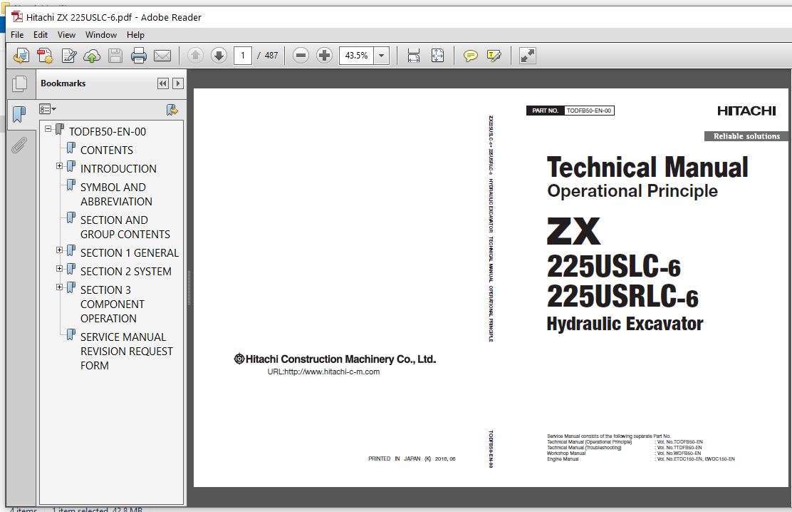
Task: Select the TODFB50-EN-00 root bookmark
Action: (x=108, y=131)
